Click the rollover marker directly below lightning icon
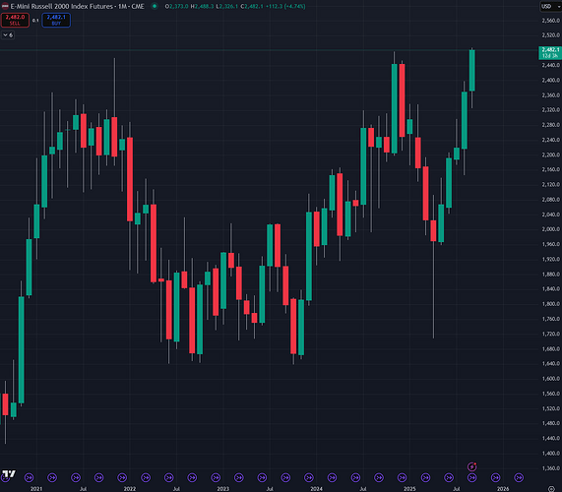 point(472,477)
